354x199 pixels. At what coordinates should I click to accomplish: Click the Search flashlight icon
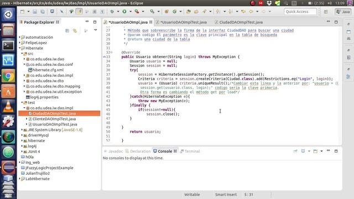click(204, 12)
